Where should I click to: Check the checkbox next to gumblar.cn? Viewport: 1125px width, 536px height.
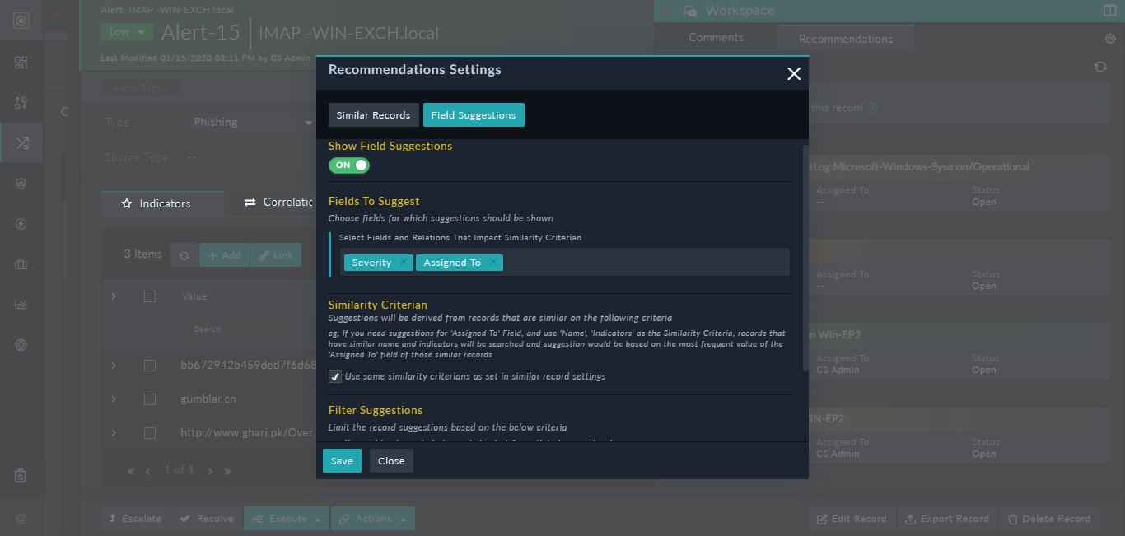(149, 399)
